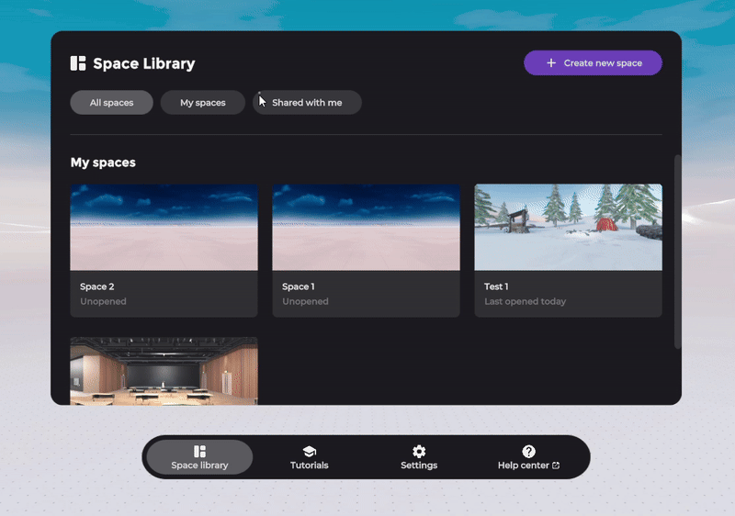Click the vertical scrollbar of the library
The image size is (735, 516).
pyautogui.click(x=678, y=251)
